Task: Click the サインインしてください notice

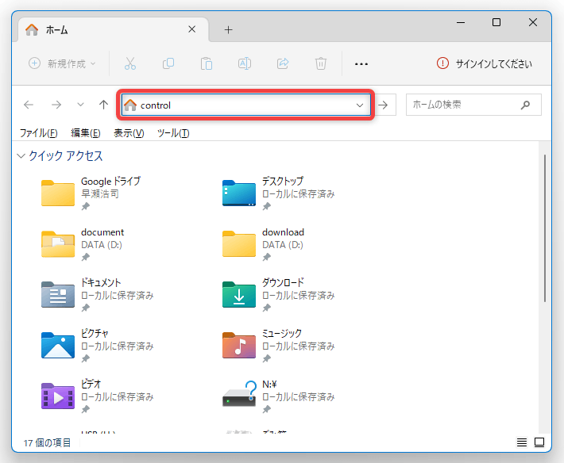Action: [484, 63]
